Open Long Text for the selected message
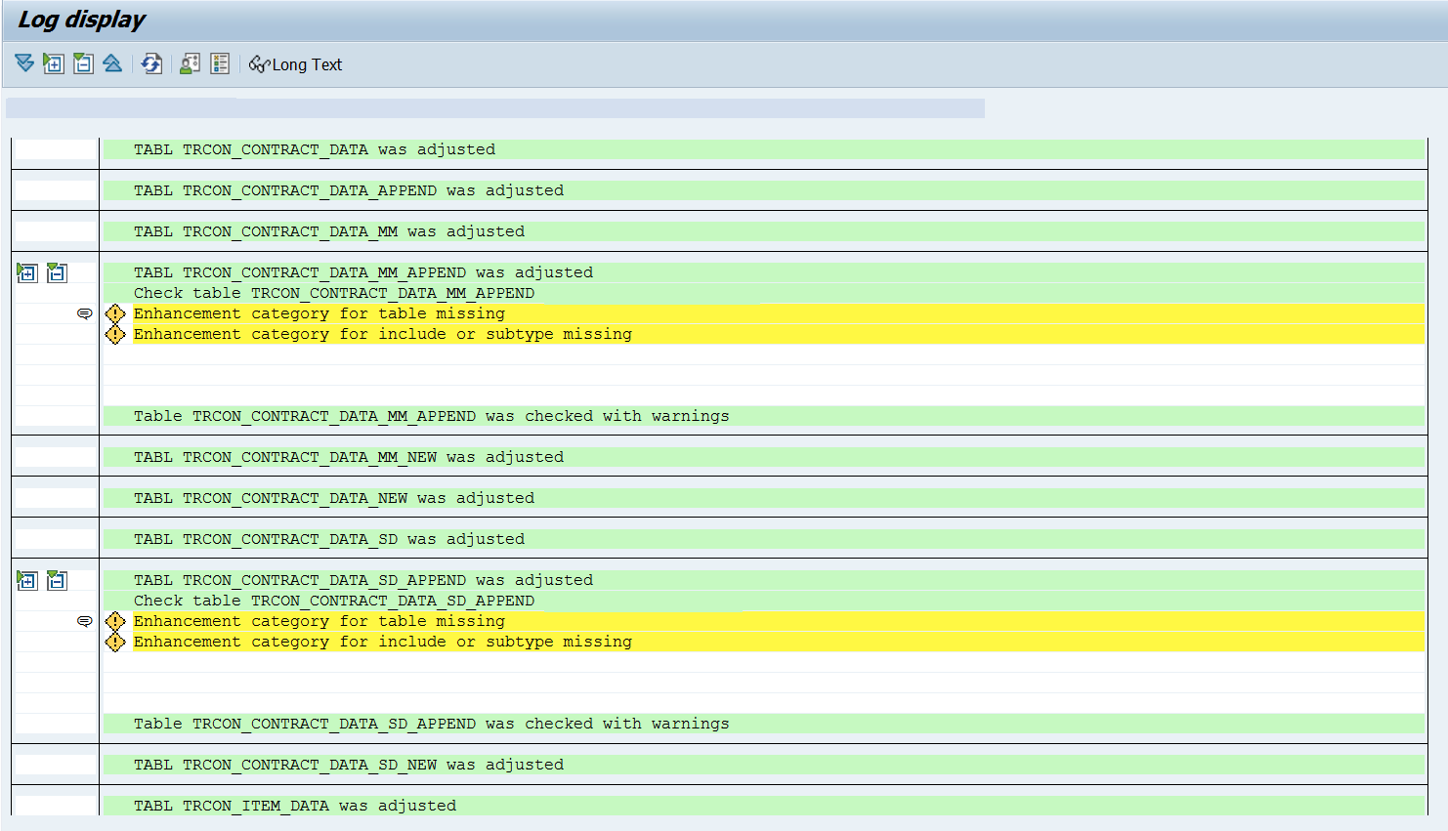 point(295,64)
